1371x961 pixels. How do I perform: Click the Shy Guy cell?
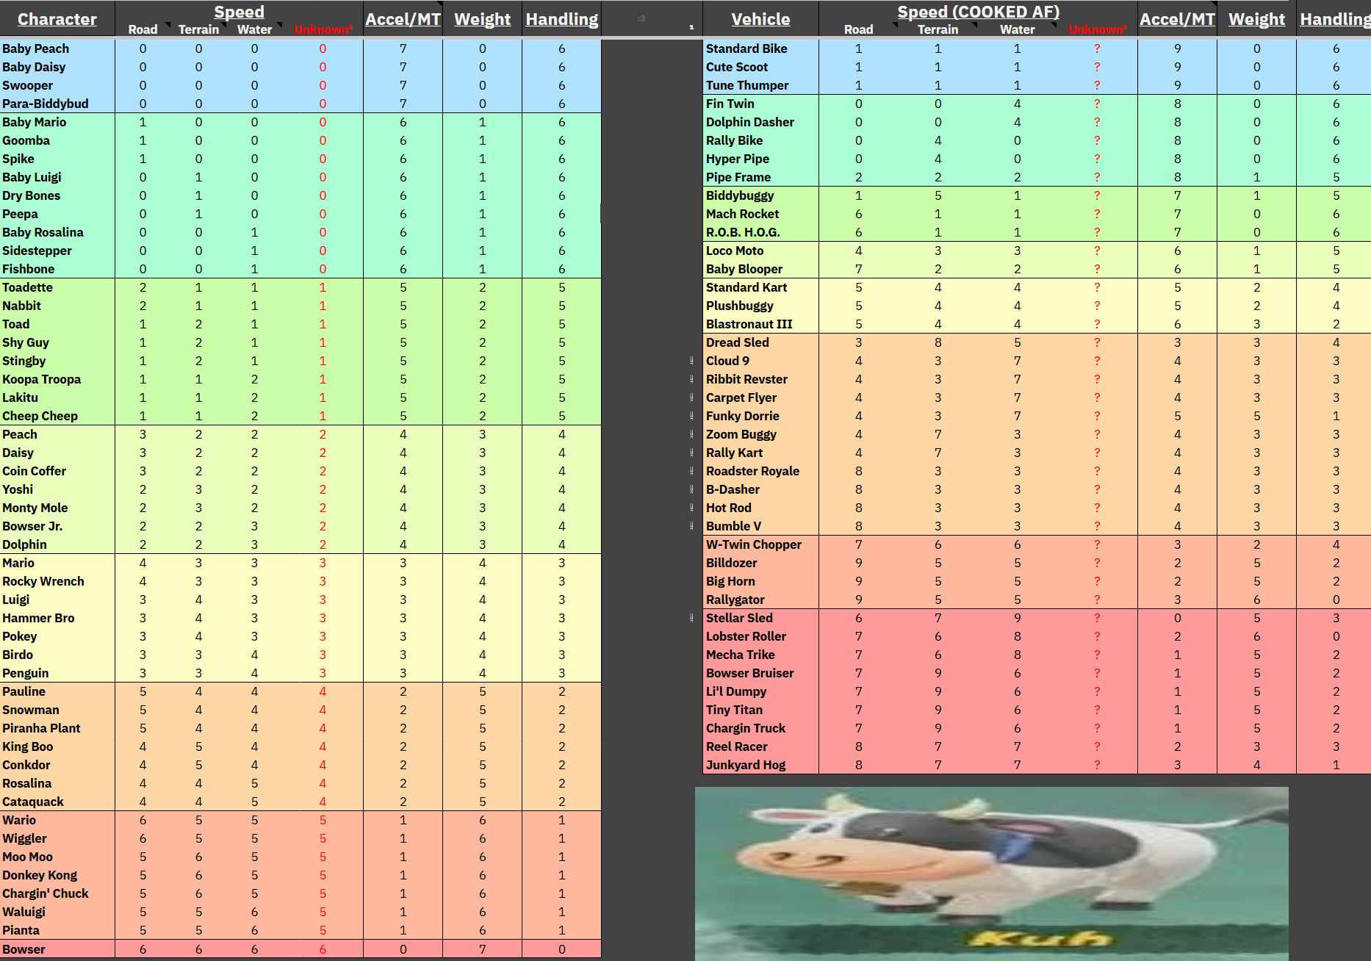pos(57,342)
